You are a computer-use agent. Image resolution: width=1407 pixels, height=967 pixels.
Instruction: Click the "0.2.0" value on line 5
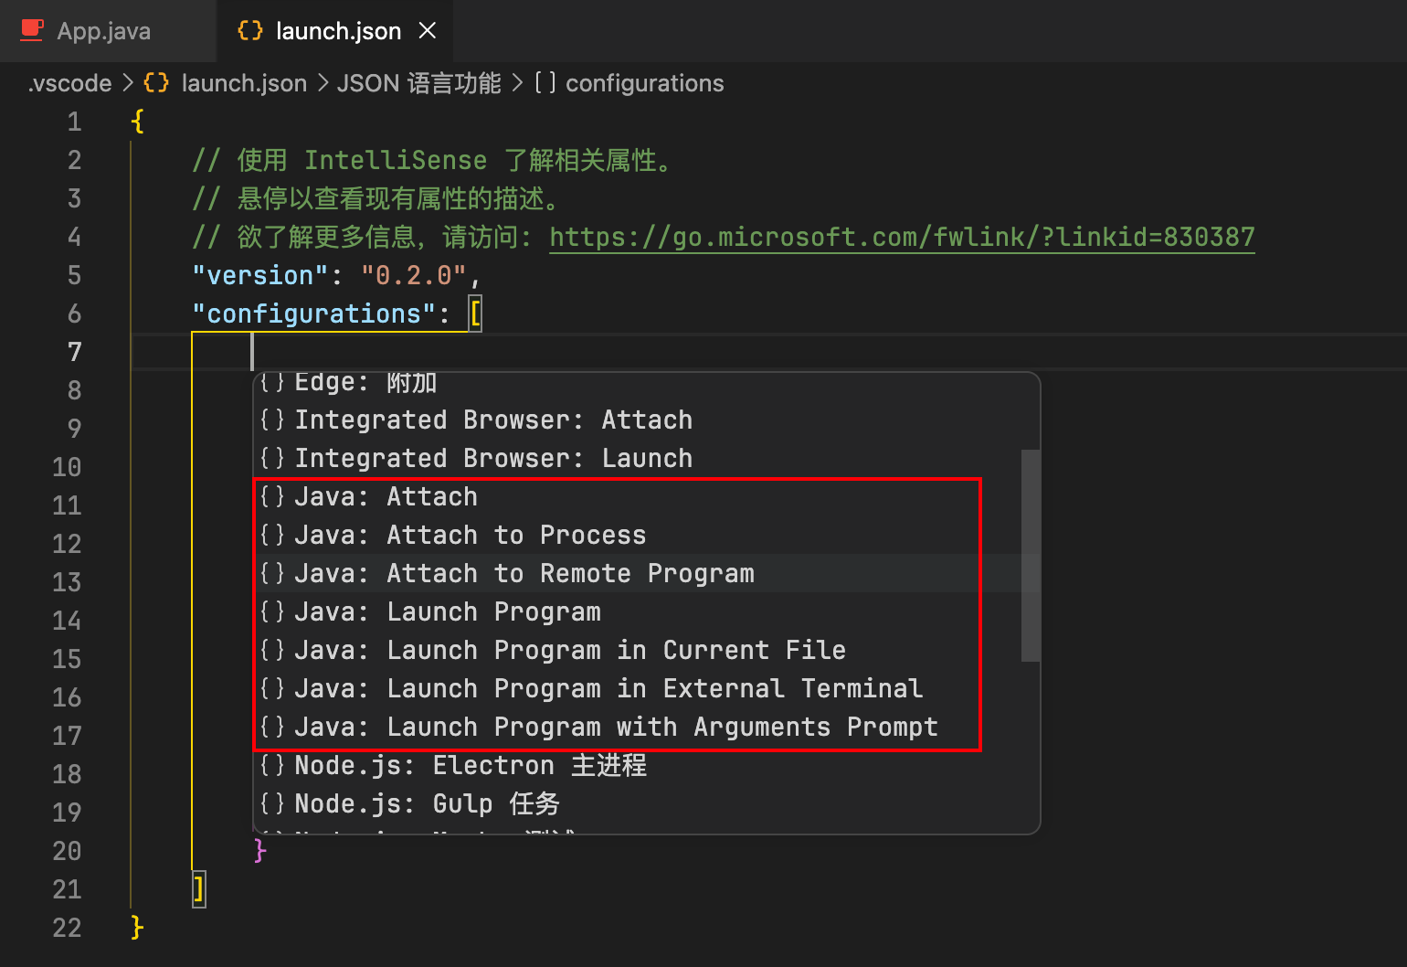[x=413, y=275]
